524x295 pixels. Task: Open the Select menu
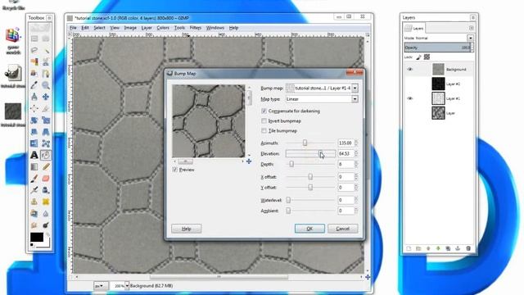tap(99, 28)
